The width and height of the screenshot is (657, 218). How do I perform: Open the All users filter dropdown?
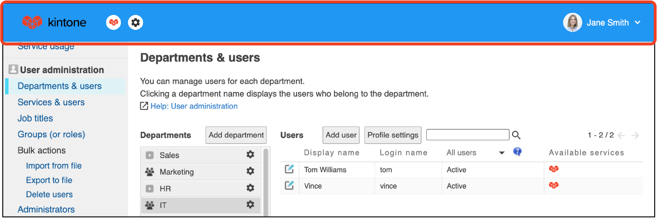(x=502, y=153)
